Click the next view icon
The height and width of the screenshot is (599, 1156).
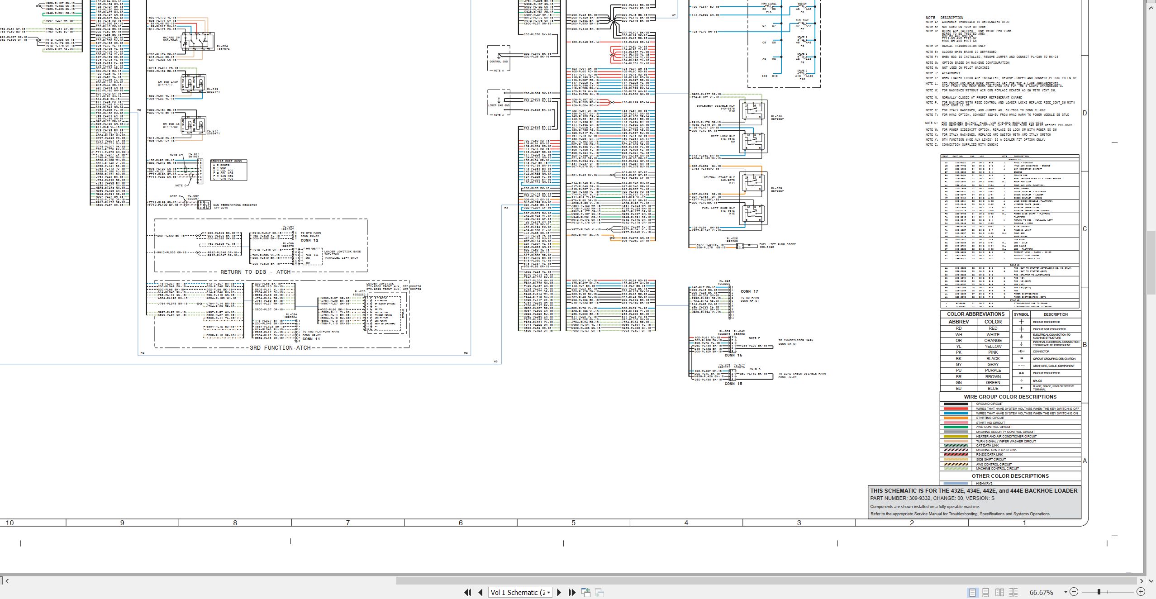tap(599, 592)
